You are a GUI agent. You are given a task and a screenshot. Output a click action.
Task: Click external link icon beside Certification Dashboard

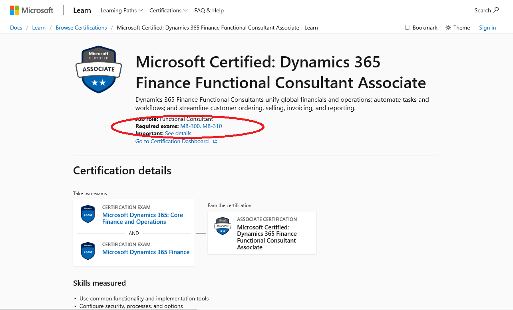(x=215, y=141)
